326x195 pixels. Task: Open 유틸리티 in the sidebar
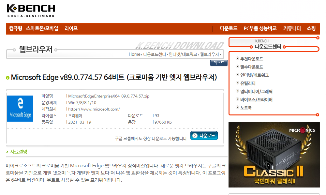[248, 83]
